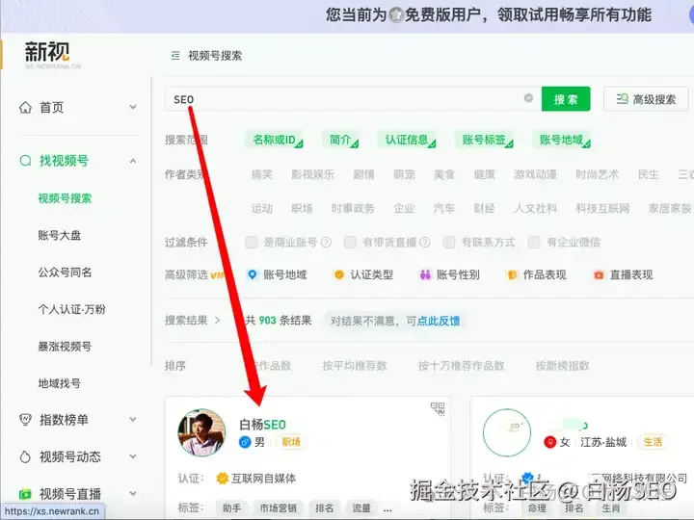
Task: Filter author category 影视娱乐
Action: point(312,174)
